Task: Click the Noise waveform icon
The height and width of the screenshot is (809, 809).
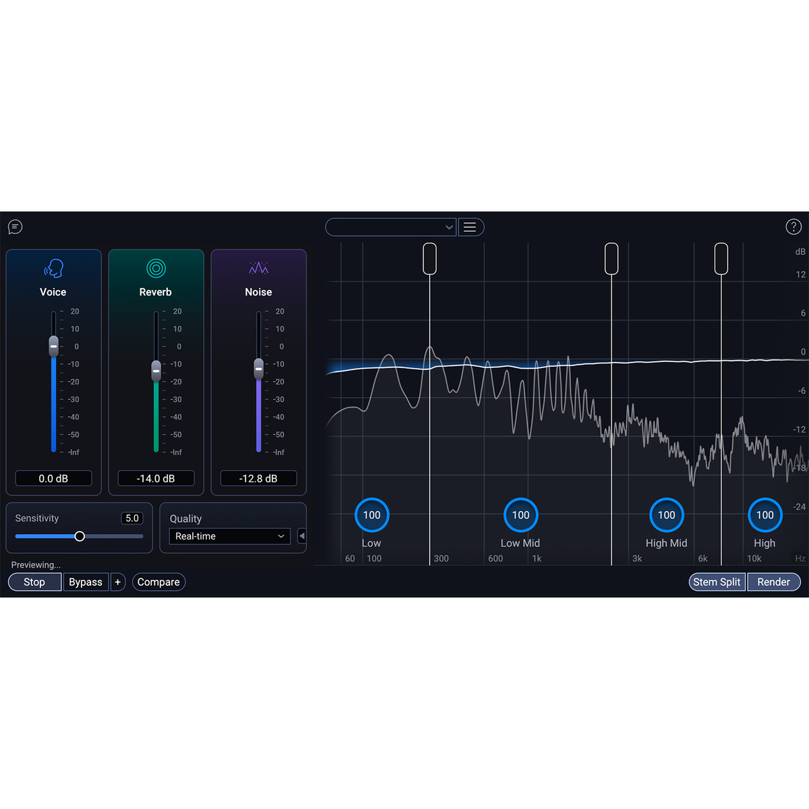Action: click(x=258, y=268)
